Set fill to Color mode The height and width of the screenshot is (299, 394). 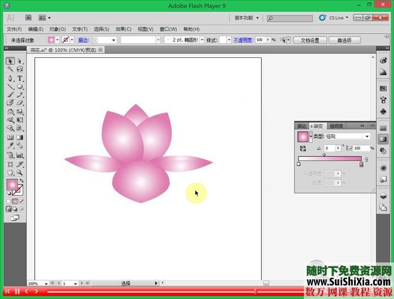tap(9, 201)
